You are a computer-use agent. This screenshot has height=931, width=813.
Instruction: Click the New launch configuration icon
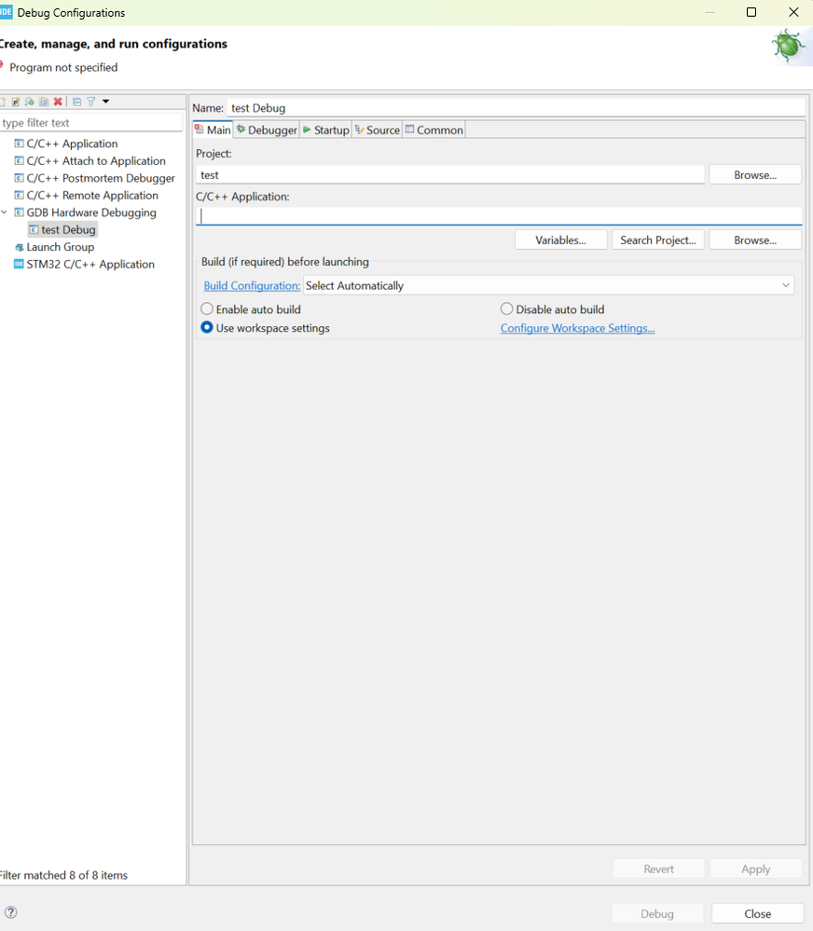click(3, 102)
